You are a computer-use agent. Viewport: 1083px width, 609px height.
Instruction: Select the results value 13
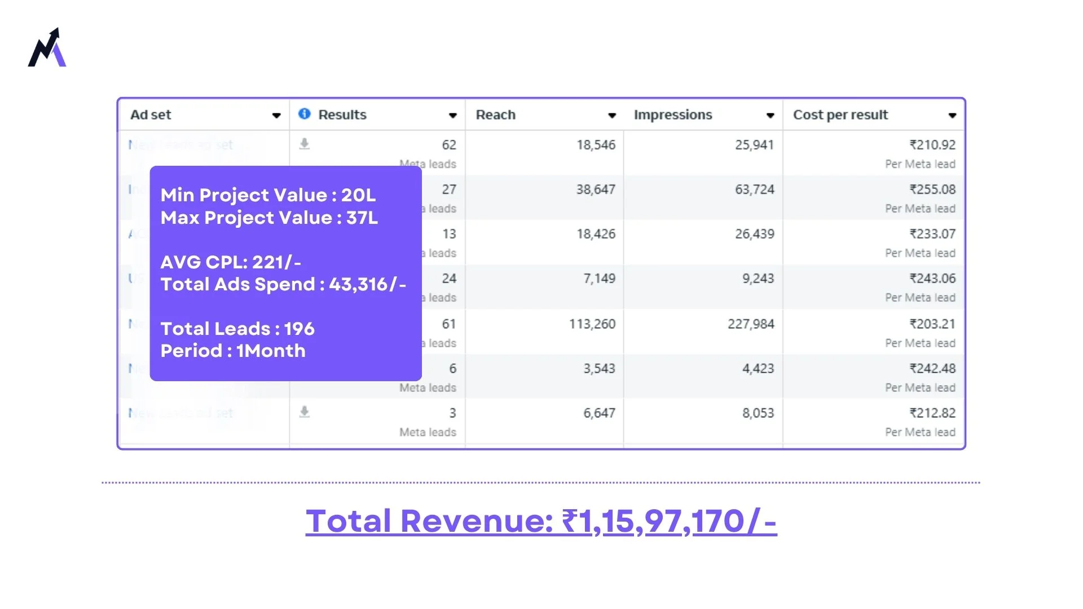449,234
